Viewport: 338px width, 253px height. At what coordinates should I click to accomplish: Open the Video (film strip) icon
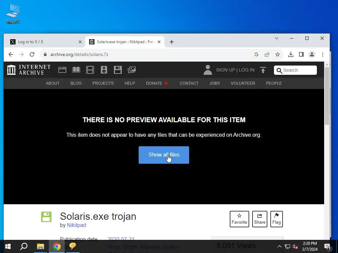point(90,70)
